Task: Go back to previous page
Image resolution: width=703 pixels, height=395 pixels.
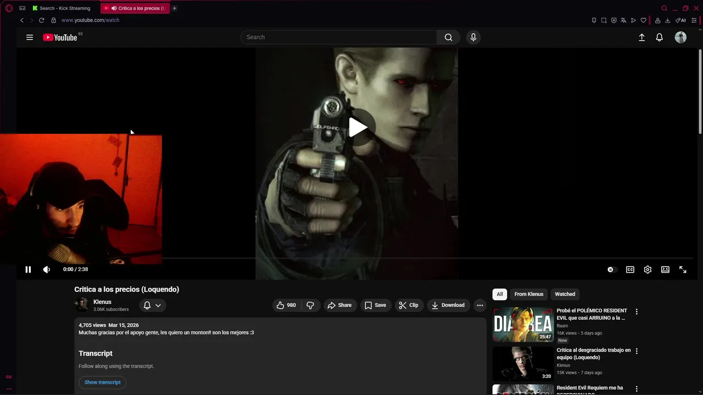Action: (22, 20)
